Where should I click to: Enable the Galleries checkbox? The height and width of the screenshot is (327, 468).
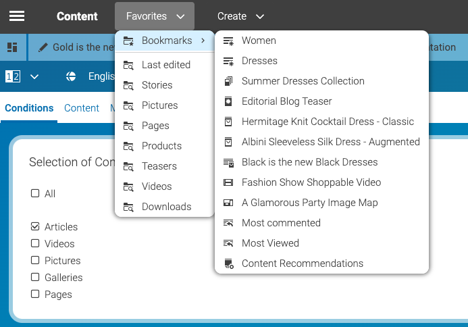click(35, 277)
